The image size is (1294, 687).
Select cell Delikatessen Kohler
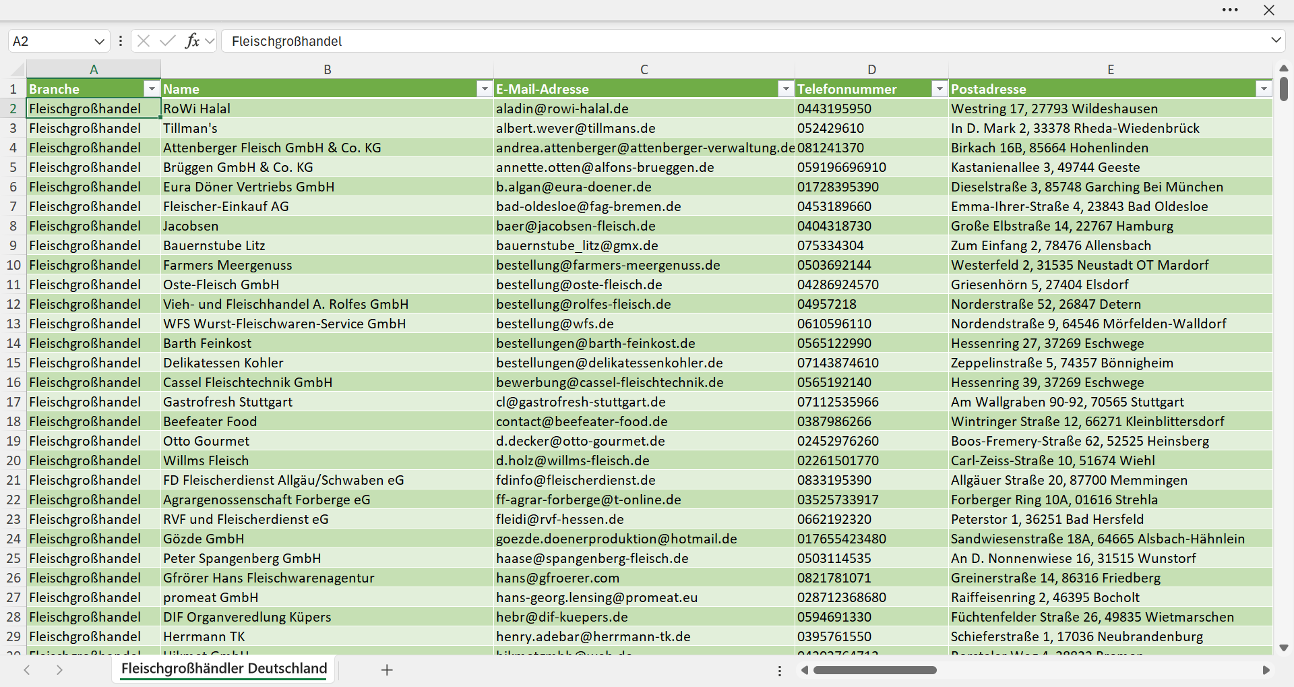click(x=328, y=363)
